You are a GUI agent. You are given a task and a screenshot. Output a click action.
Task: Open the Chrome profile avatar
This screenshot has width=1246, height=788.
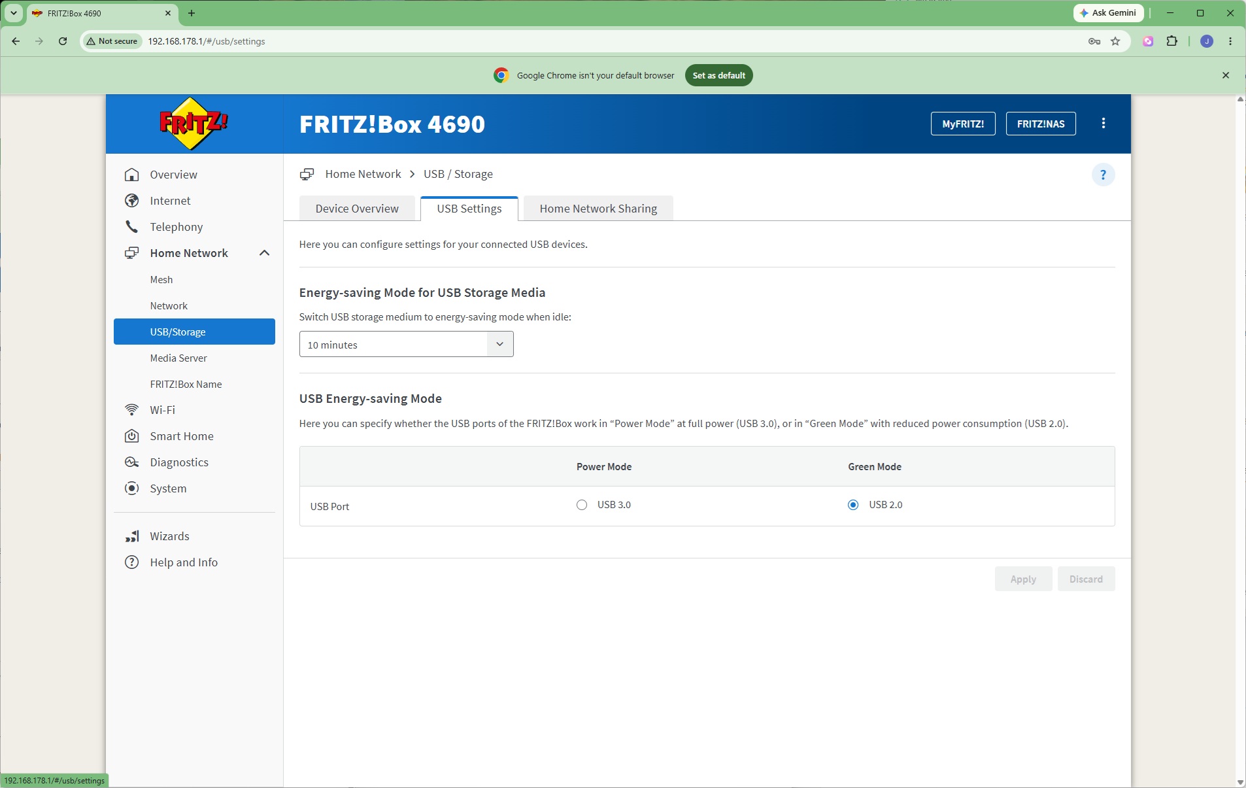coord(1207,41)
